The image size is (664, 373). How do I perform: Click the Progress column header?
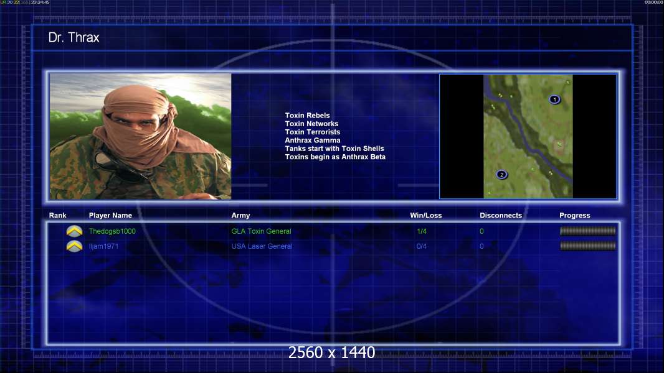575,216
